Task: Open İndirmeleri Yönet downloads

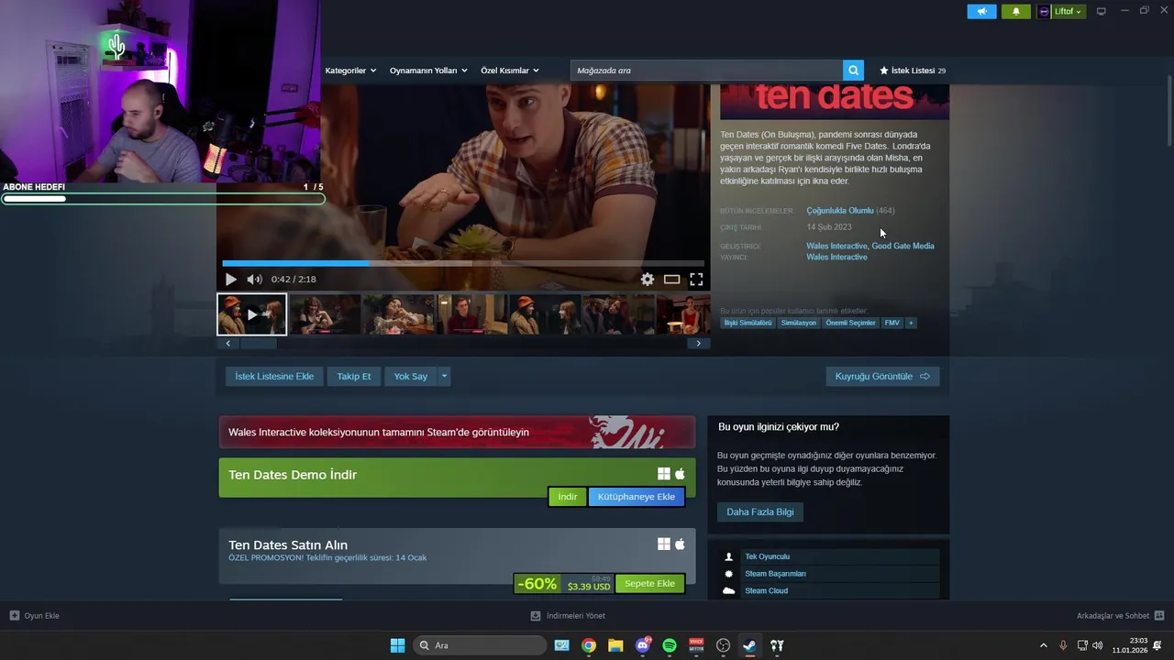Action: click(568, 616)
